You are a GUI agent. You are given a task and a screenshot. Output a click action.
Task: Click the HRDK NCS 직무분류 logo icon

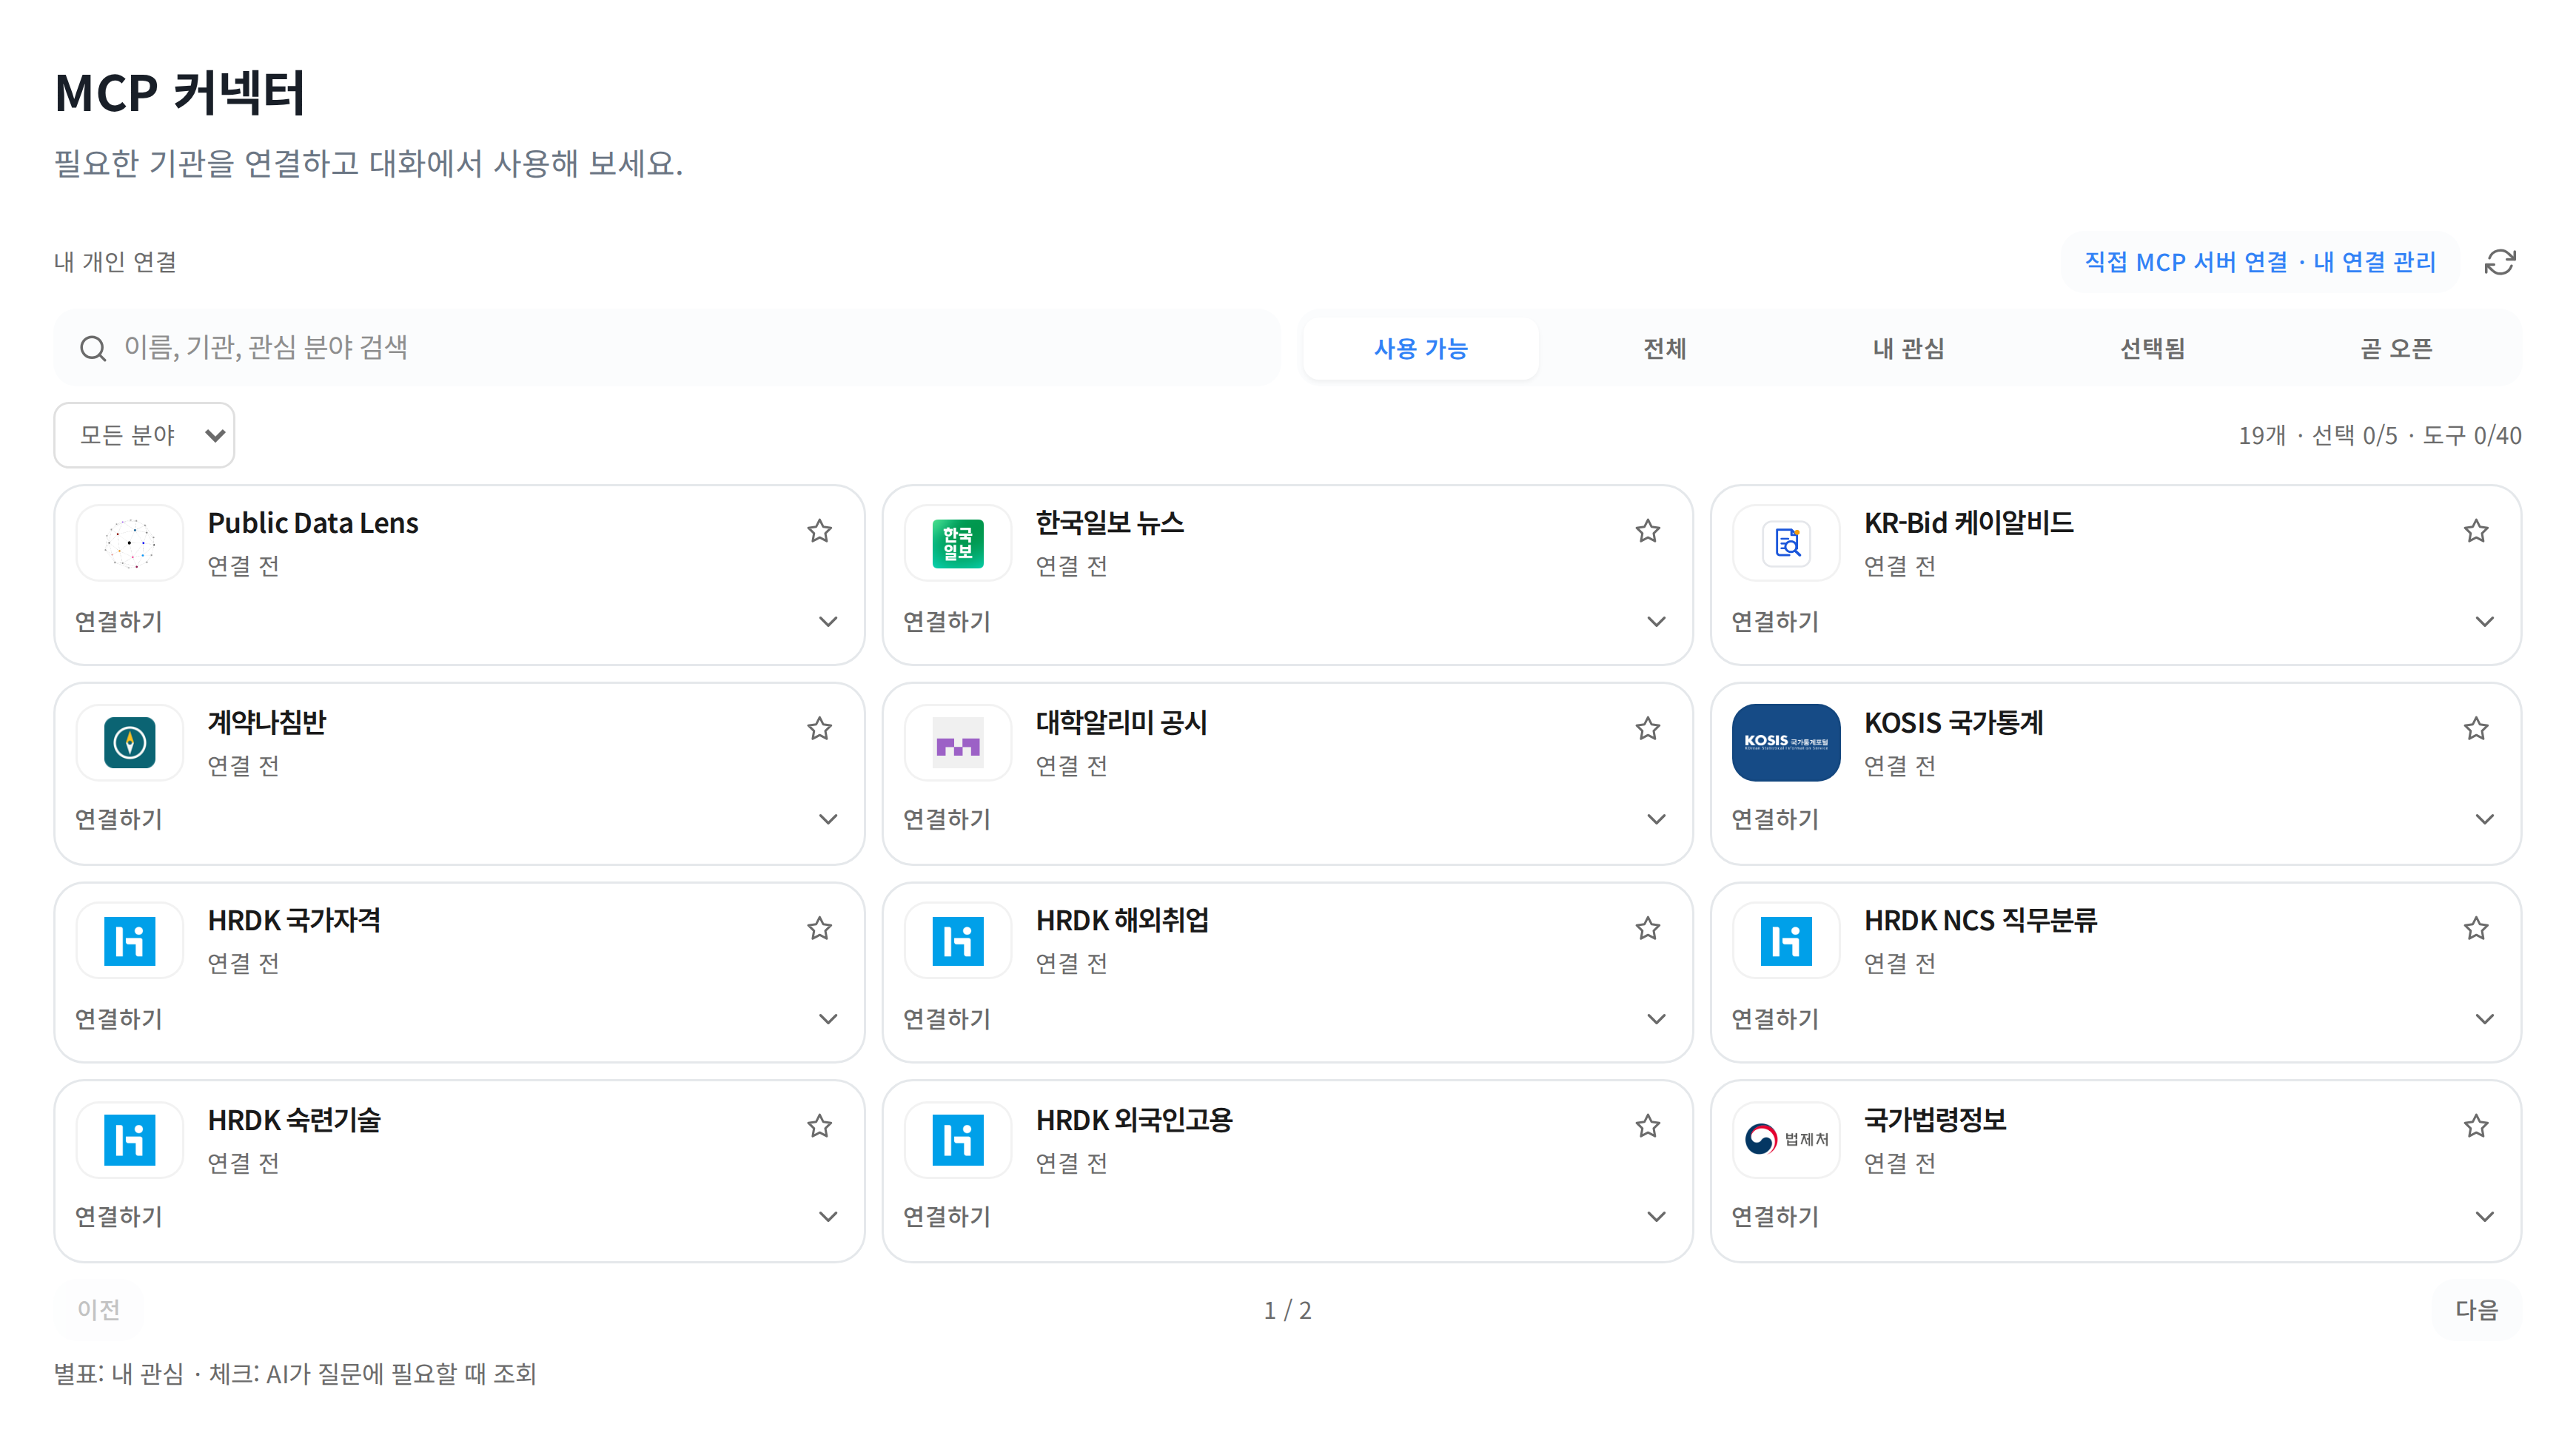click(1786, 940)
